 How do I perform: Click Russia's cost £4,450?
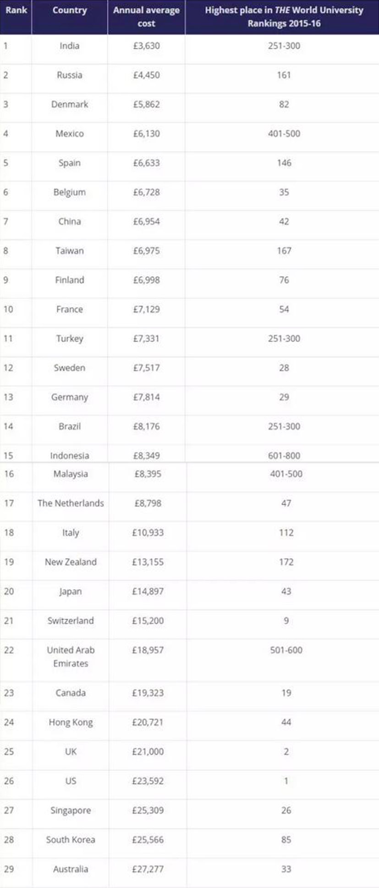pyautogui.click(x=147, y=75)
